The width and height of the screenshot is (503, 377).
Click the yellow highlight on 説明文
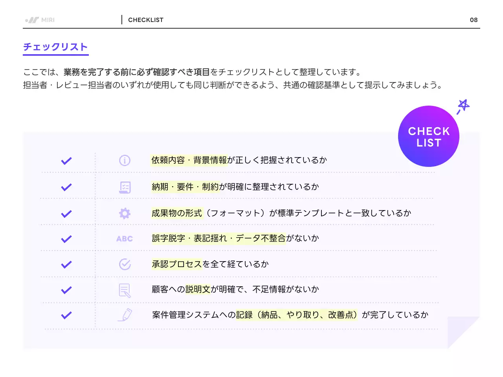199,289
